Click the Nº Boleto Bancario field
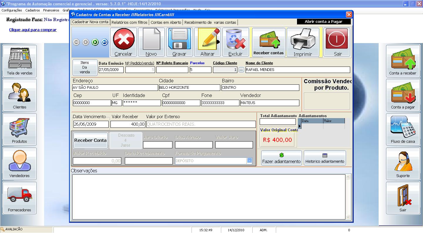423x233 pixels. click(172, 70)
